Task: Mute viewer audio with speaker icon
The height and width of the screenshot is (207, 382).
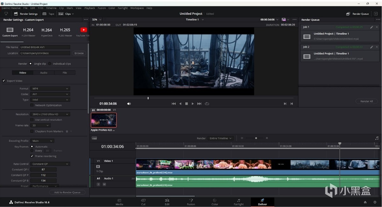Action: click(x=129, y=103)
